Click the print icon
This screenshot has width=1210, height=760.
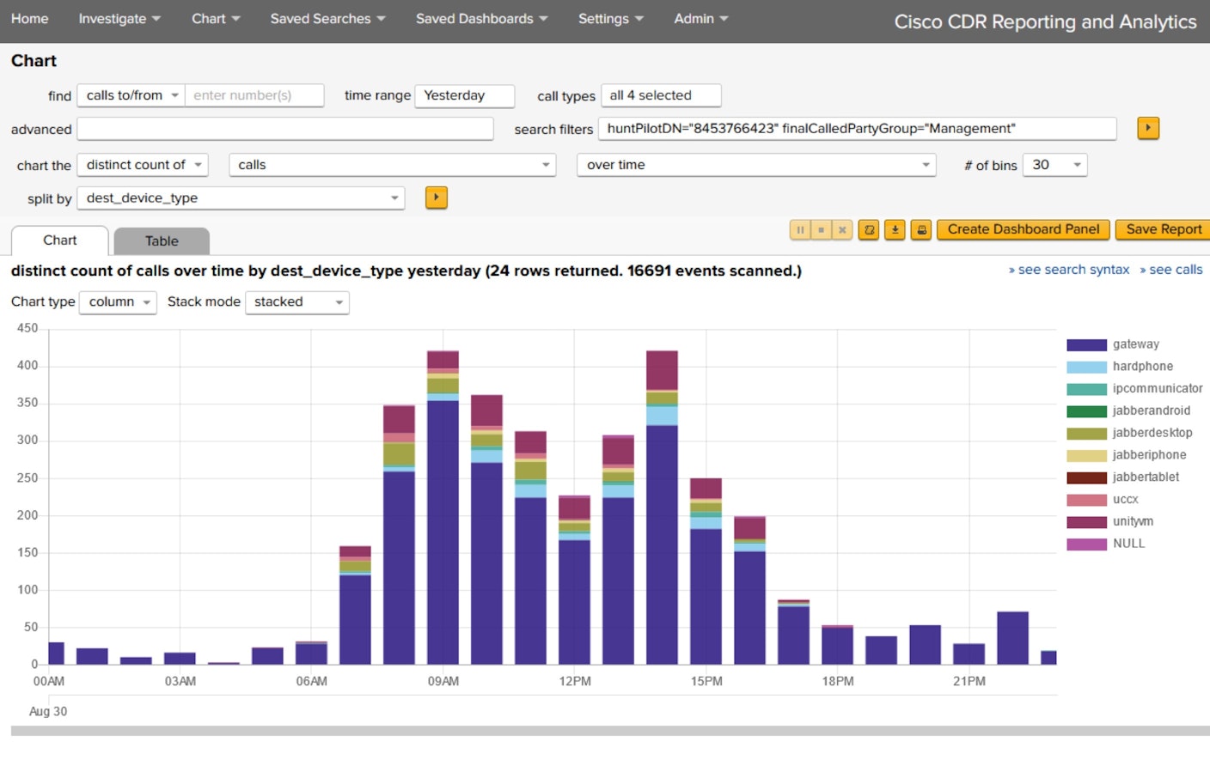pos(921,230)
